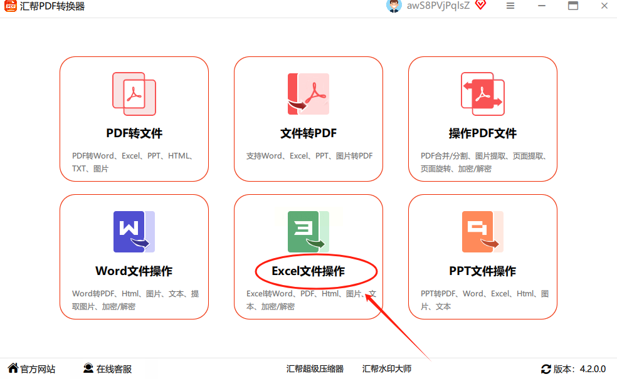Click the 支持Word、Excel、PPT、图片转PDF description
The image size is (617, 384).
[x=309, y=155]
